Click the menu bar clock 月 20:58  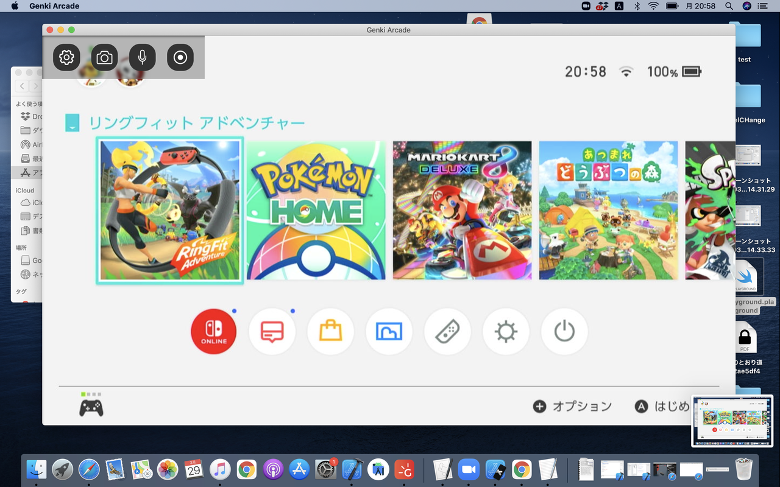point(701,6)
